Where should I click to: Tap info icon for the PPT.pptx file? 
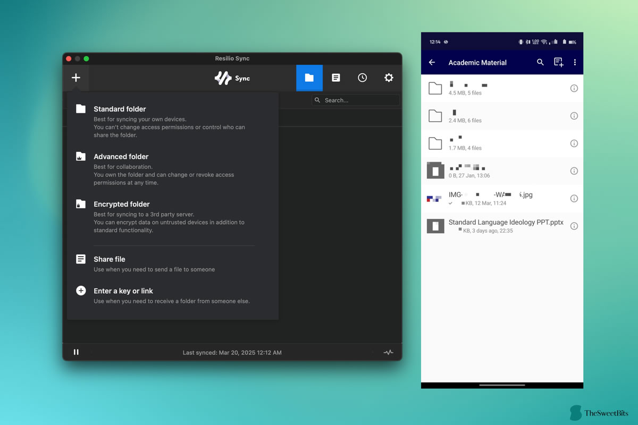click(x=574, y=226)
